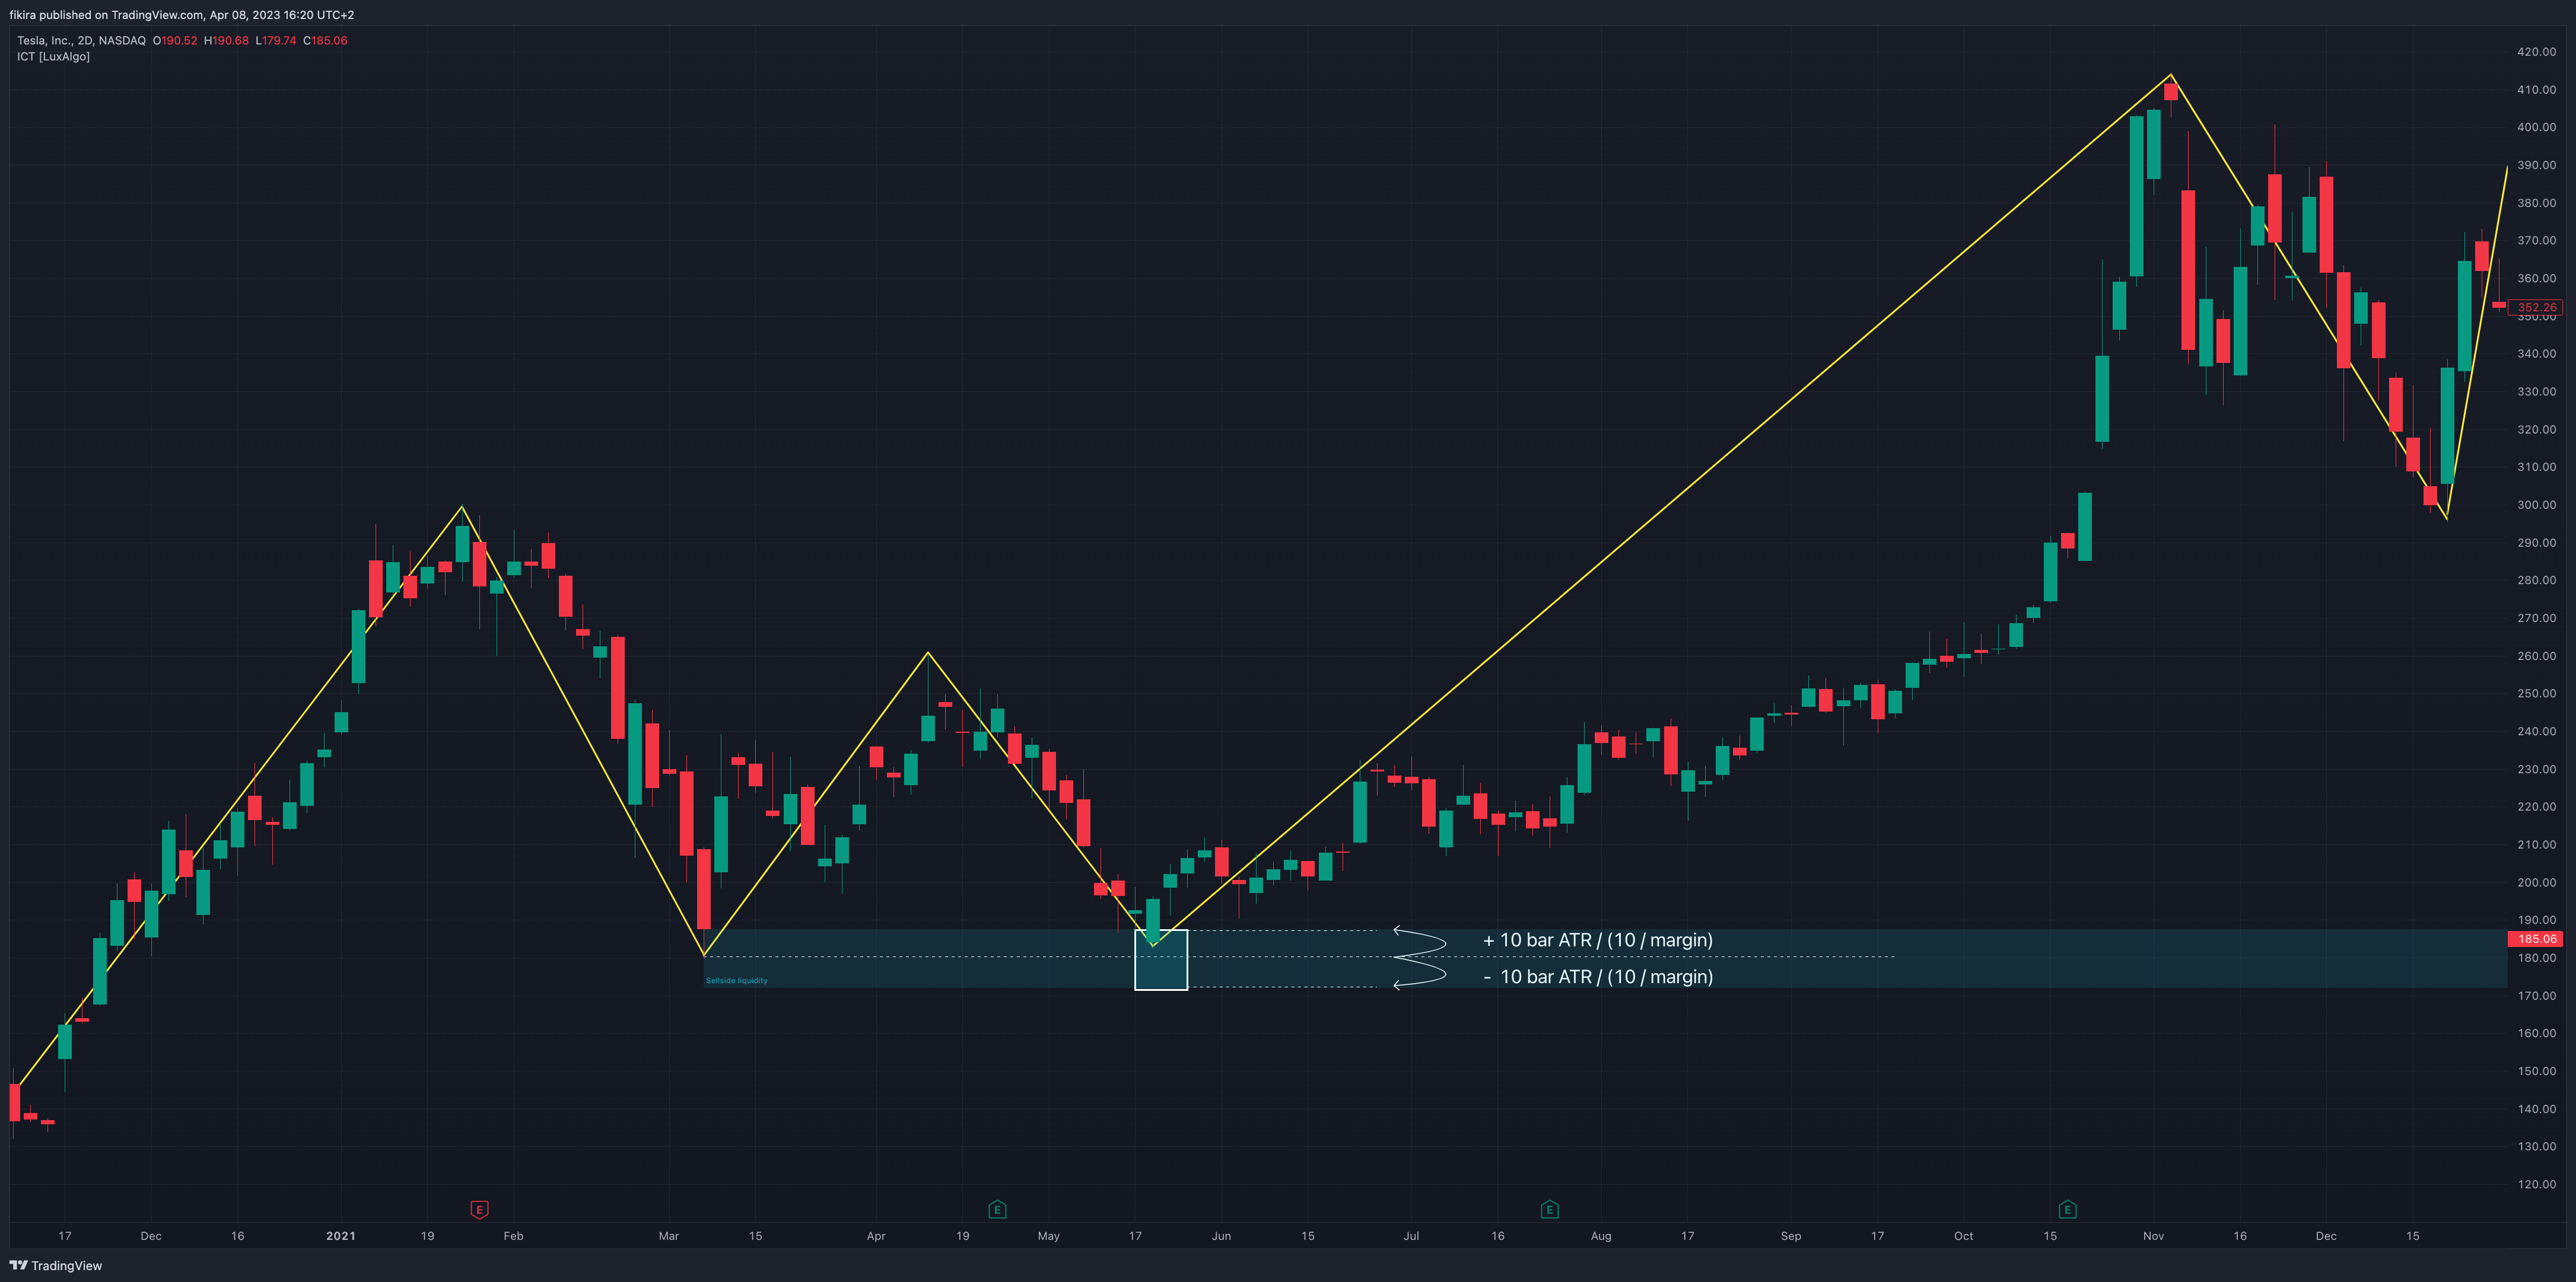
Task: Click the 120.00 price axis label
Action: tap(2536, 1184)
